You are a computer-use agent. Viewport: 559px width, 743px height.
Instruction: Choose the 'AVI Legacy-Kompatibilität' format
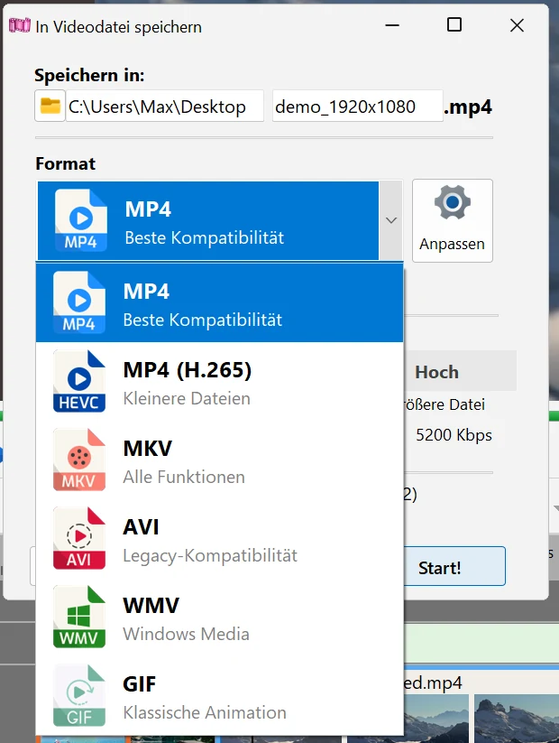tap(220, 538)
